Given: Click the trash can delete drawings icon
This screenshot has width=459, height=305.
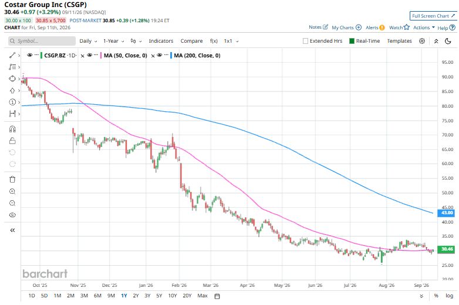Looking at the screenshot, I should (x=12, y=179).
